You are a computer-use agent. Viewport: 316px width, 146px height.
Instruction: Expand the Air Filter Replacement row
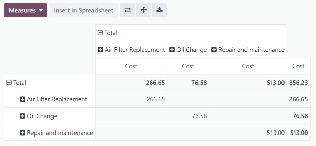pyautogui.click(x=53, y=99)
